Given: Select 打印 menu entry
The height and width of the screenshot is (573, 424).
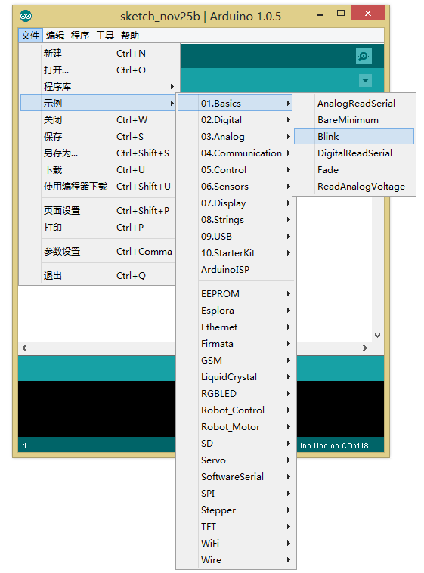Looking at the screenshot, I should pyautogui.click(x=97, y=228).
